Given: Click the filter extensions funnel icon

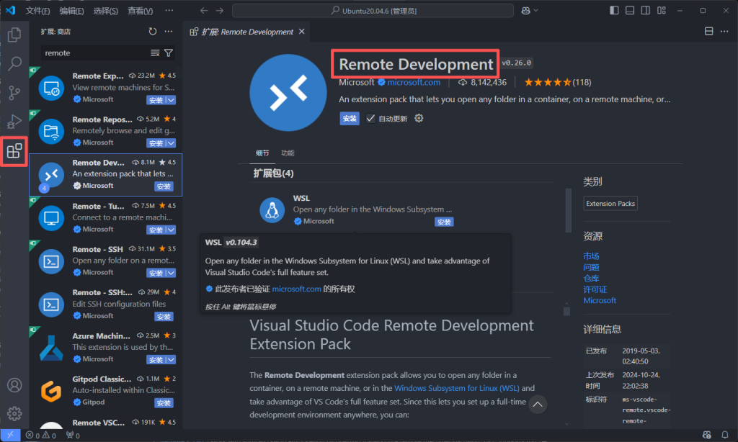Looking at the screenshot, I should 169,53.
